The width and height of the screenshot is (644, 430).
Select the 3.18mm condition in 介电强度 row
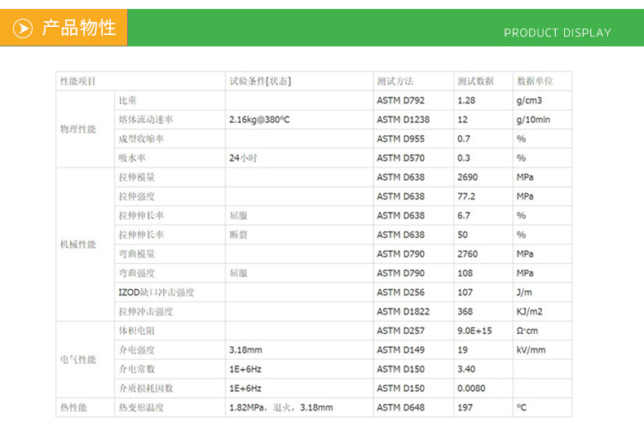245,350
